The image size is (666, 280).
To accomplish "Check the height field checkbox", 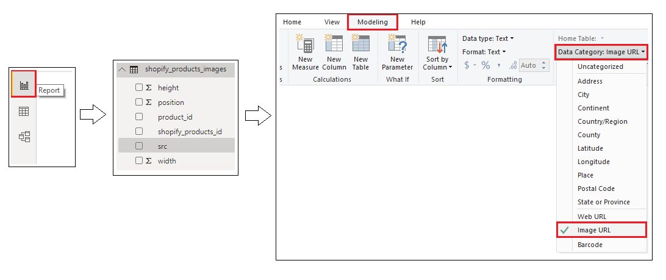I will click(x=139, y=87).
